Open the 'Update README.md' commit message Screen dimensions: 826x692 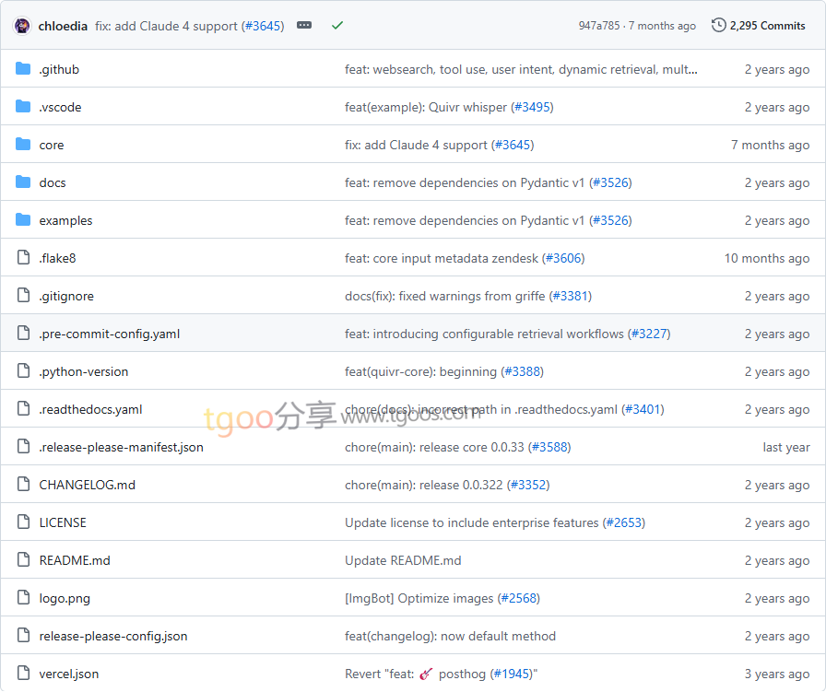[x=403, y=560]
